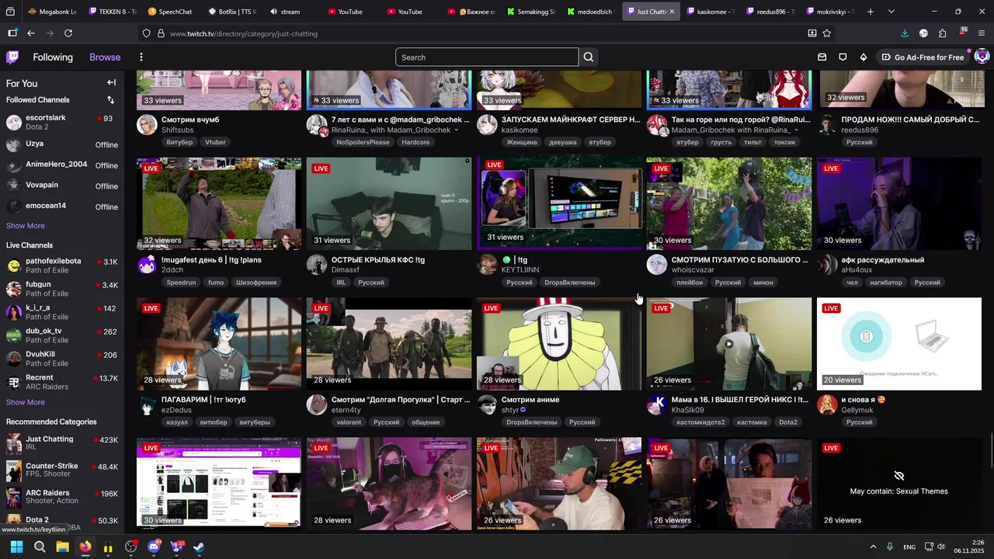994x559 pixels.
Task: Switch to the kasikomee tab
Action: point(711,12)
